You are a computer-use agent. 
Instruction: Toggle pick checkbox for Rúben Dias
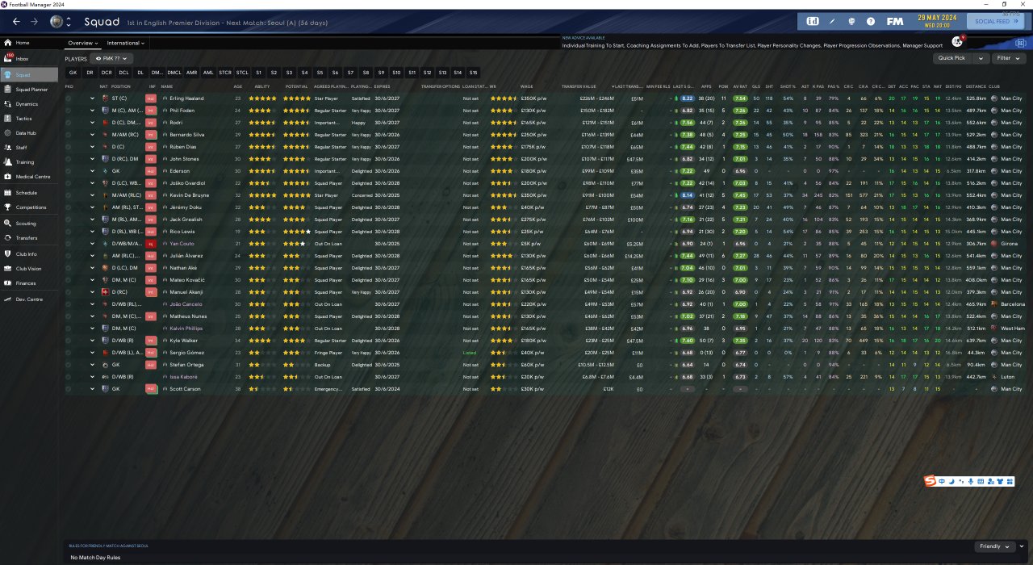tap(69, 147)
